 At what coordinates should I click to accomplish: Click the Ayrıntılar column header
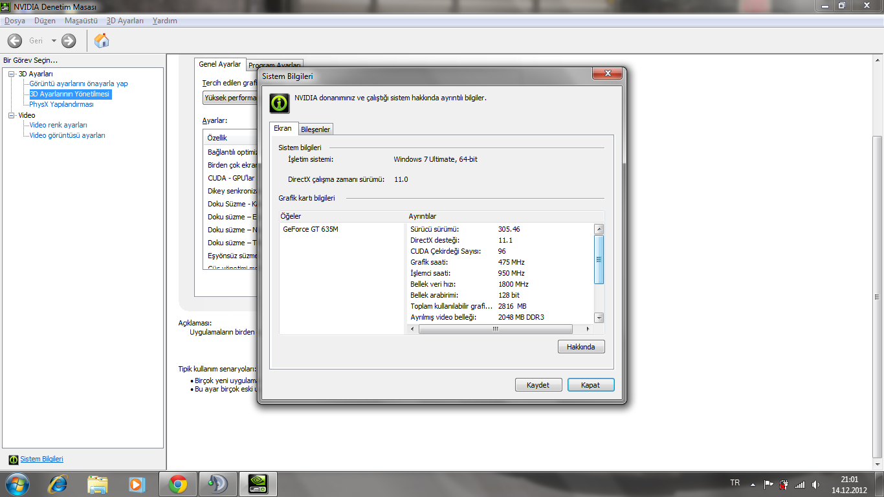(505, 216)
